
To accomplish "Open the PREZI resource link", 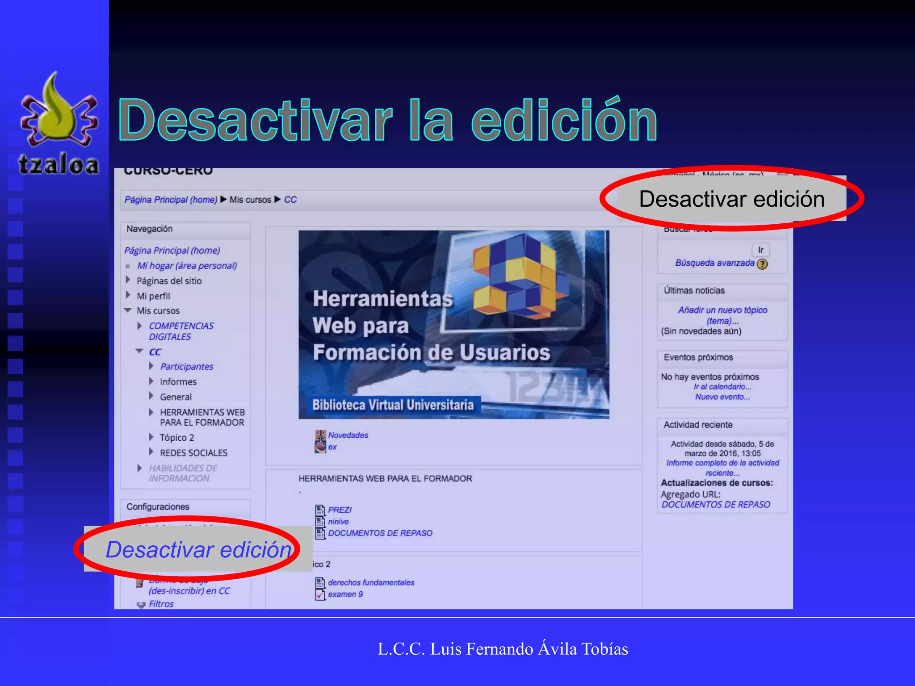I will pos(340,510).
